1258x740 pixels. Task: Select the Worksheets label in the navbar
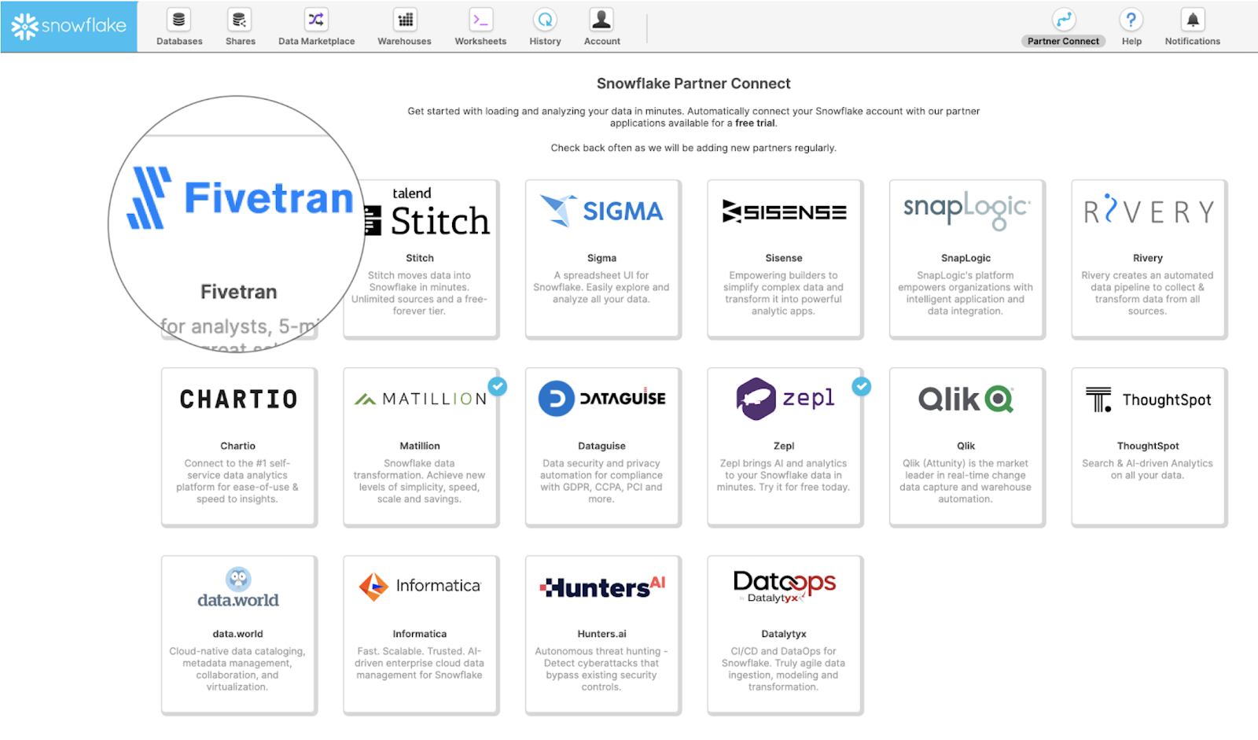[x=480, y=41]
